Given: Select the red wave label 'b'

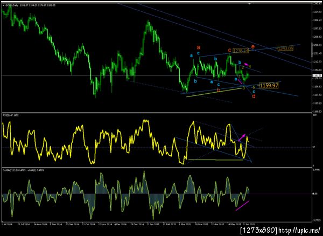Looking at the screenshot, I should [219, 90].
